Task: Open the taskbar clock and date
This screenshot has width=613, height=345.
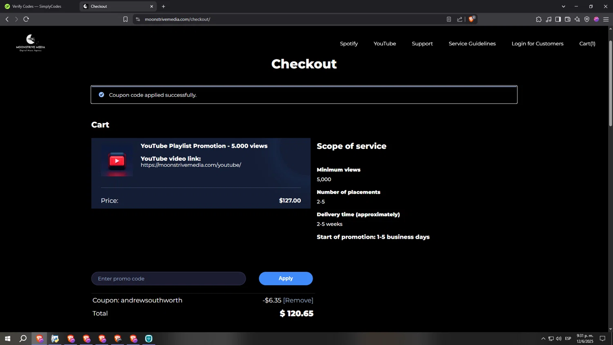Action: pyautogui.click(x=585, y=338)
